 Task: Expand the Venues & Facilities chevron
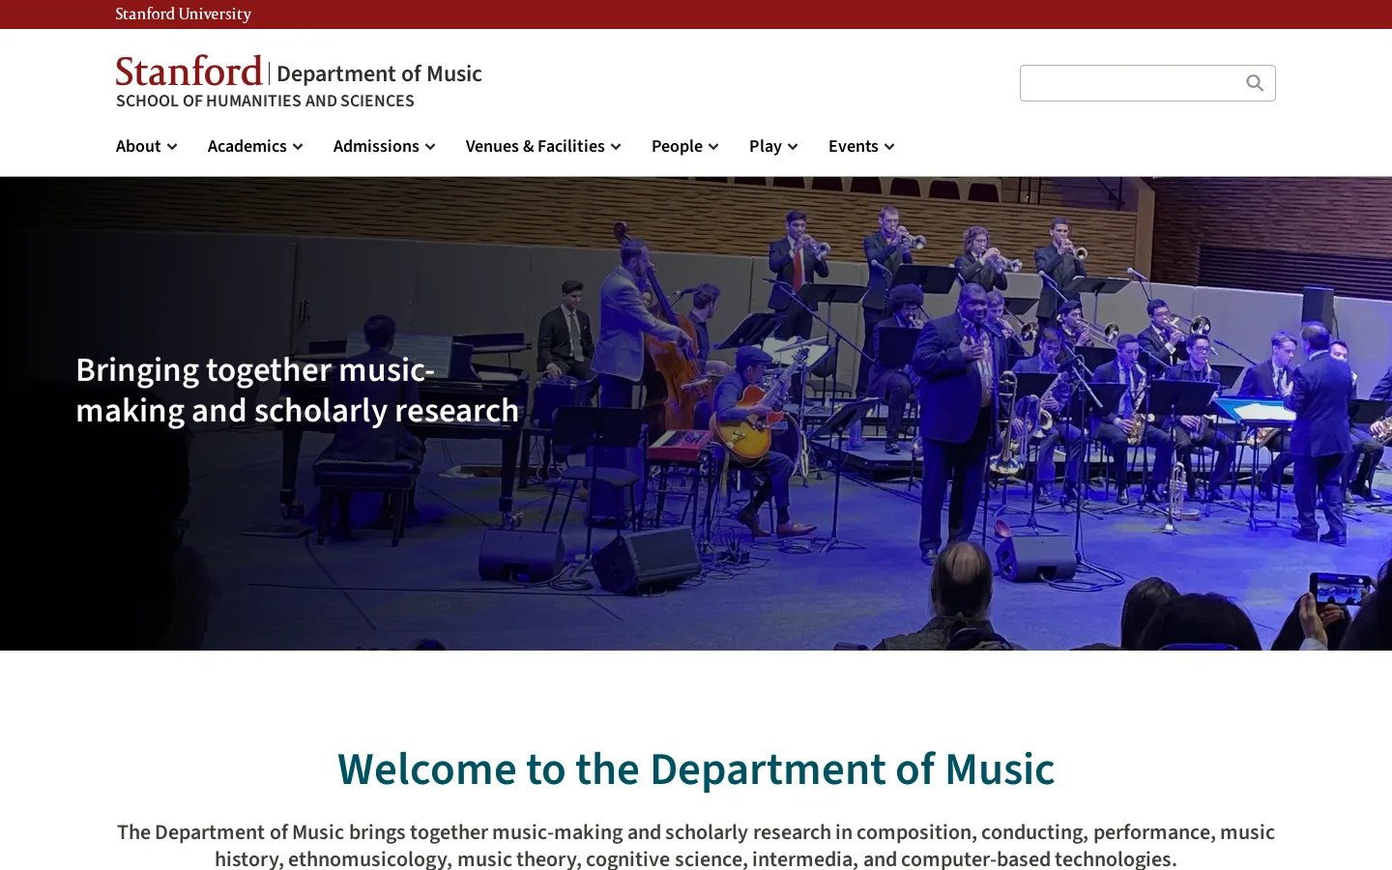tap(616, 147)
